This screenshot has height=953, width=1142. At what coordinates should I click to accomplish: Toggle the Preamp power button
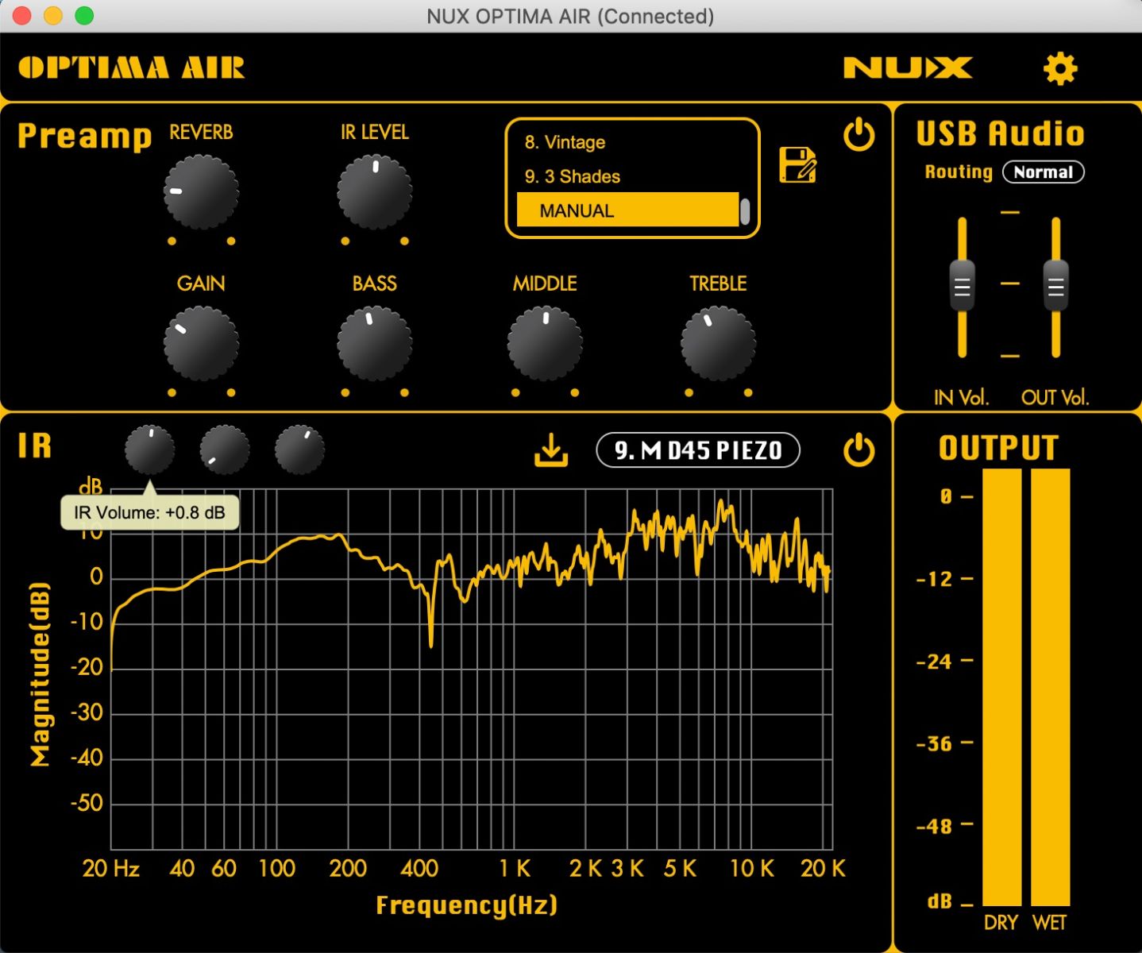click(x=858, y=135)
